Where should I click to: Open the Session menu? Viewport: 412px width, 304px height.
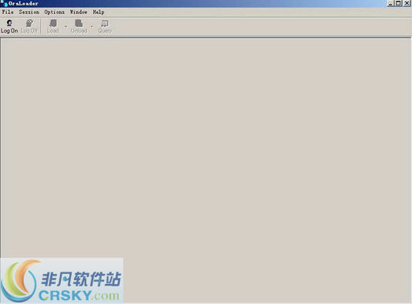(x=29, y=12)
